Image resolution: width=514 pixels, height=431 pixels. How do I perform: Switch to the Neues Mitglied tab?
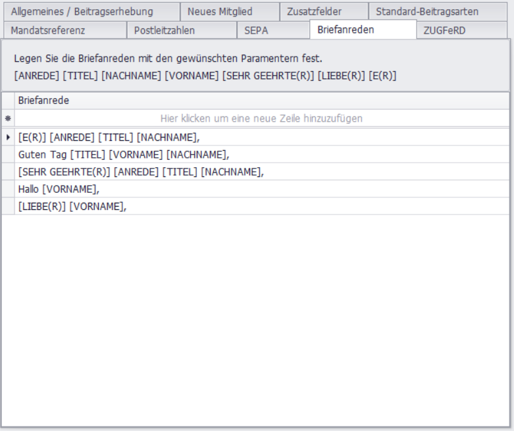point(220,11)
